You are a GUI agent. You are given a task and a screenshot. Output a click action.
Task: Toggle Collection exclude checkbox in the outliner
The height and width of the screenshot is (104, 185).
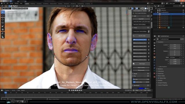[x=158, y=10]
